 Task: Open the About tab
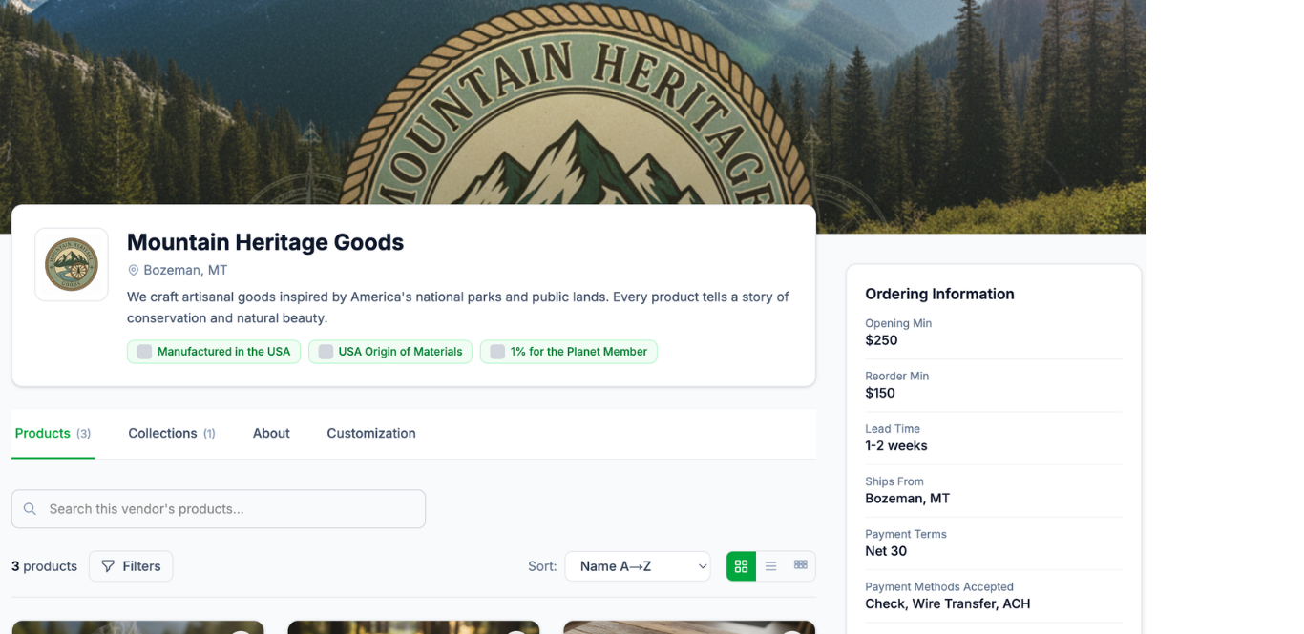coord(271,434)
